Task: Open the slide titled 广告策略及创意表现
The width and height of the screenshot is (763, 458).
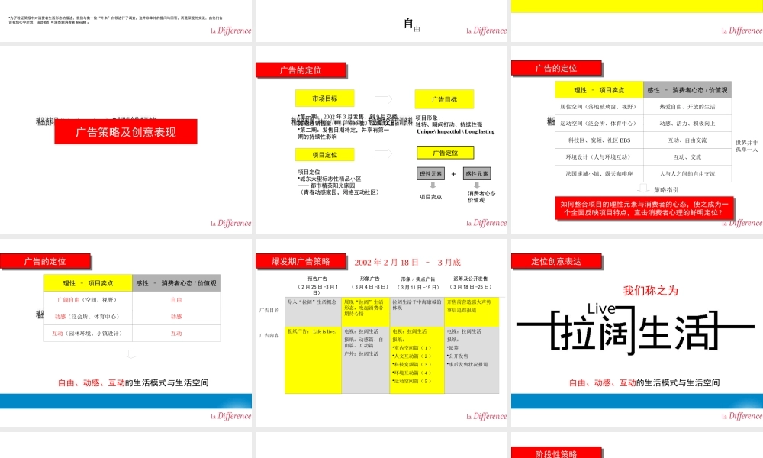Action: [x=126, y=140]
